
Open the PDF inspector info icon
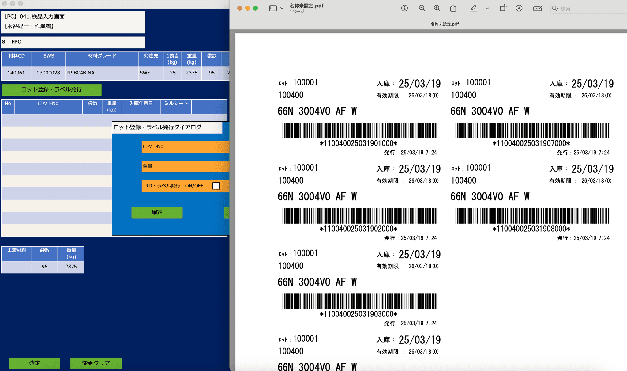click(404, 8)
